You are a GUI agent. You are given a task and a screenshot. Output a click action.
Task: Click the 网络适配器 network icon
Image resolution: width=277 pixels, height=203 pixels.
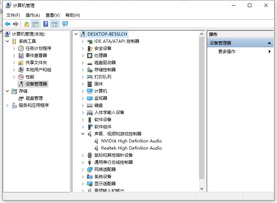[90, 170]
